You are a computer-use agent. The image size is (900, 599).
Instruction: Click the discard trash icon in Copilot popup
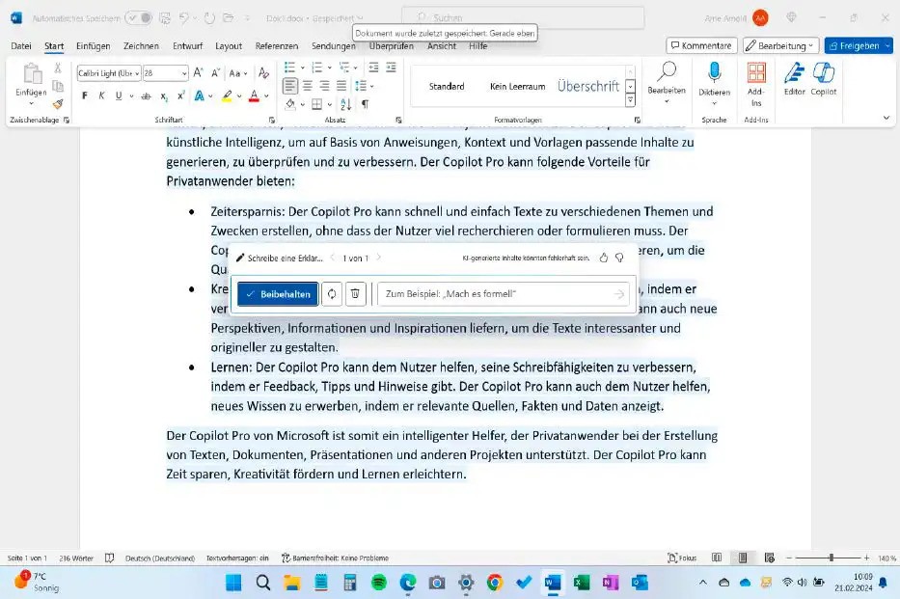tap(355, 293)
